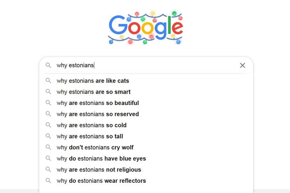Image resolution: width=290 pixels, height=193 pixels.
Task: Click into the 'why estonians' search input
Action: click(146, 65)
